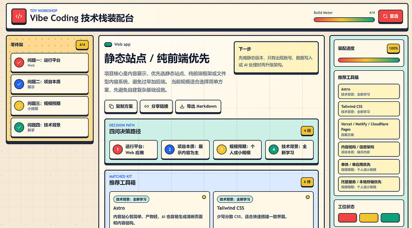Click yellow dot on Astro card

point(204,197)
